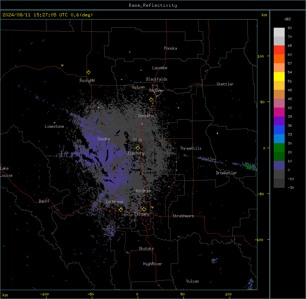Pick the violet 36-39 dBZ legend swatch

pos(279,121)
